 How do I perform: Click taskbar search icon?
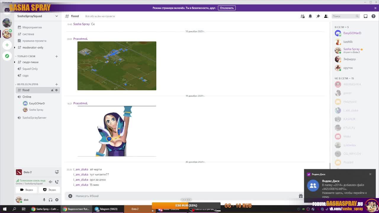14,209
